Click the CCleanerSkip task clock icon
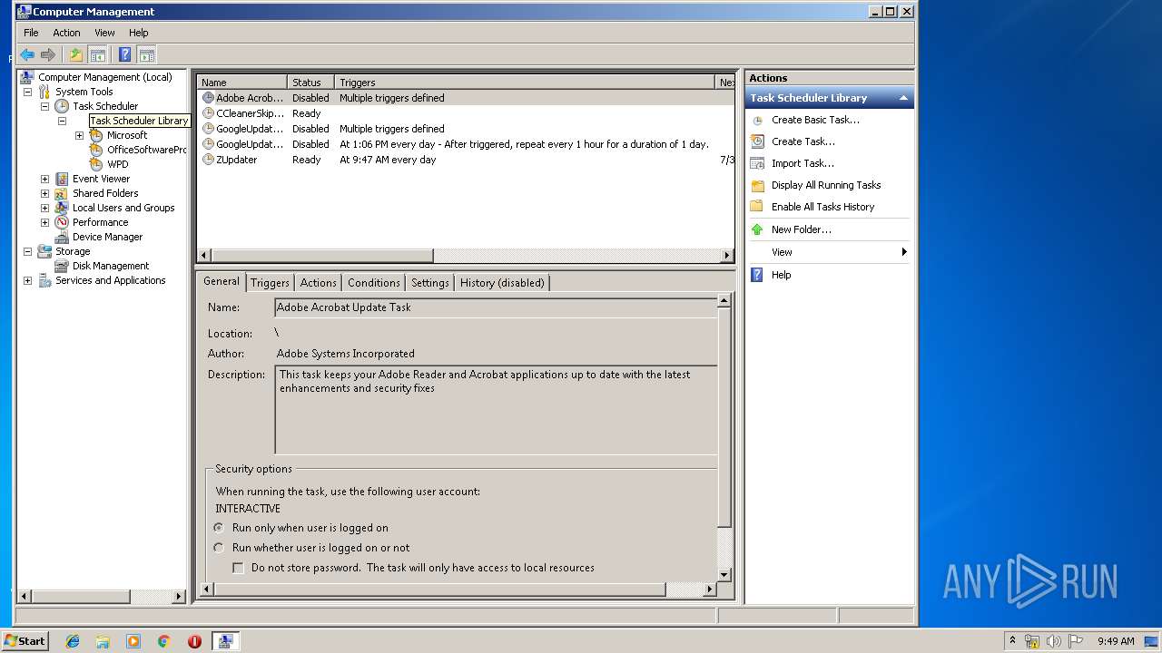The width and height of the screenshot is (1162, 653). pos(208,113)
